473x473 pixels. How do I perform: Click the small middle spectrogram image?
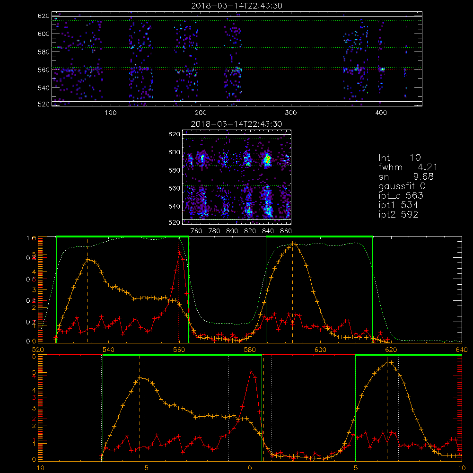click(x=237, y=177)
